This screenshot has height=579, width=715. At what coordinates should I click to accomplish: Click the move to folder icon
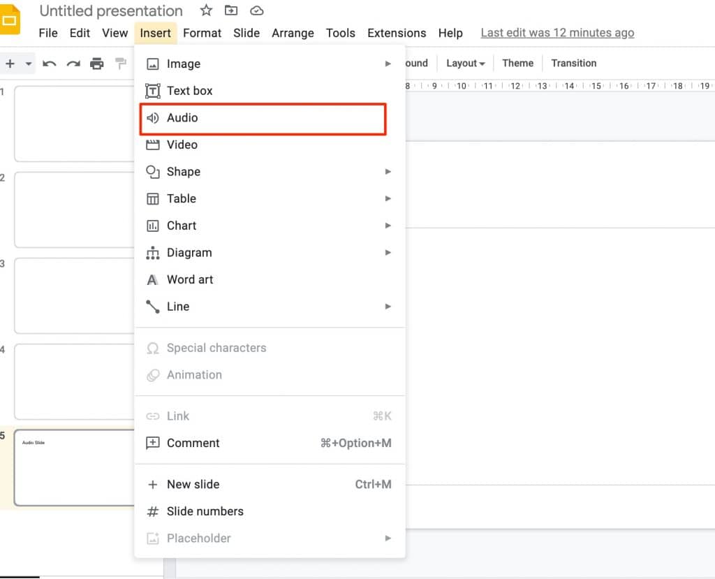(x=231, y=10)
